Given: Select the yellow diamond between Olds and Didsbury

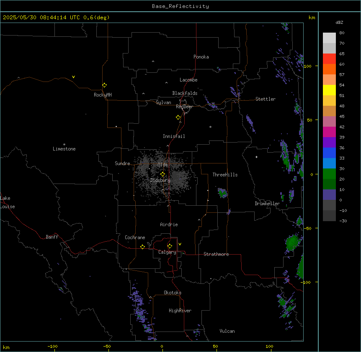Looking at the screenshot, I should coord(162,174).
